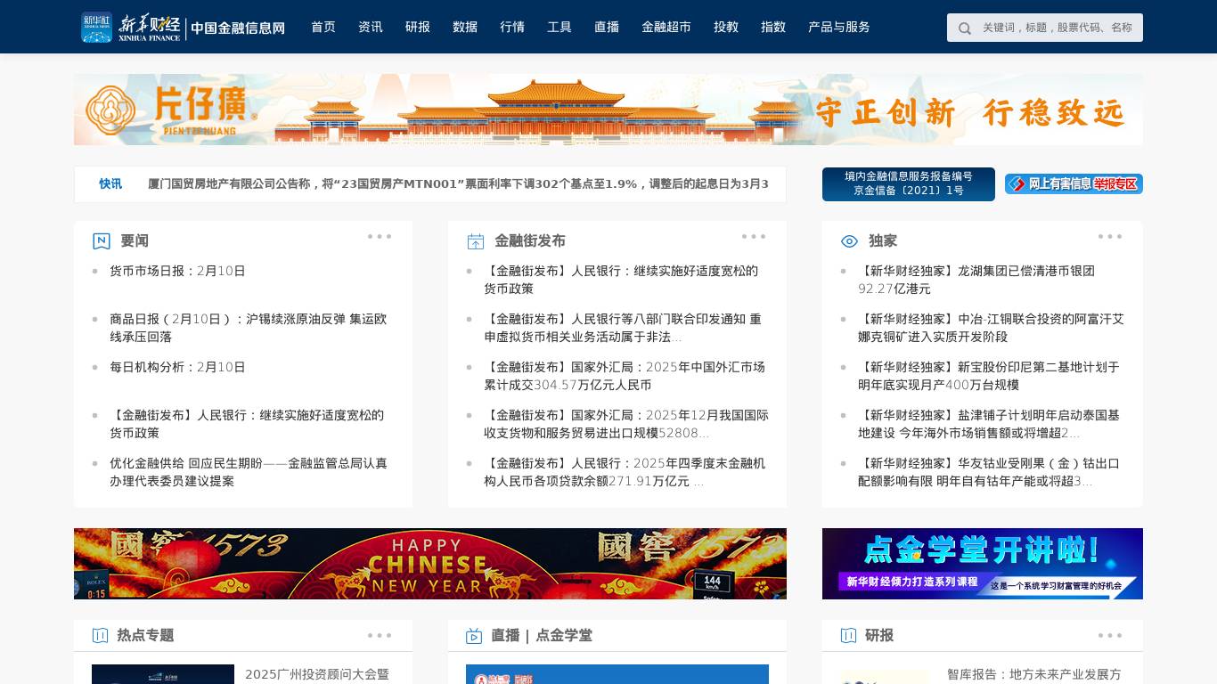Select the 研报 document icon
Screen dimensions: 1217x684
pos(849,635)
